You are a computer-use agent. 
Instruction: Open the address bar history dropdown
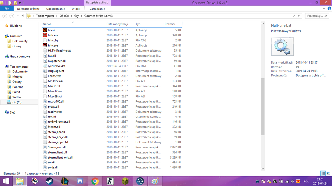[294, 16]
